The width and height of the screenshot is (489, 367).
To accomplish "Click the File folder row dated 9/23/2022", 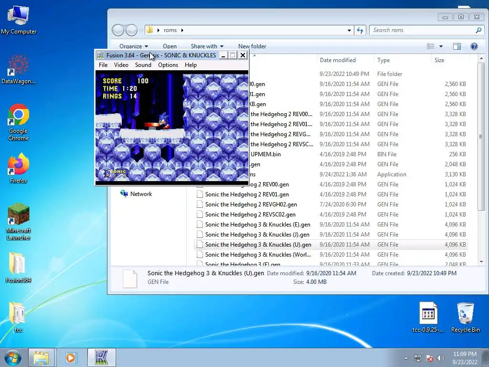I will [x=358, y=74].
